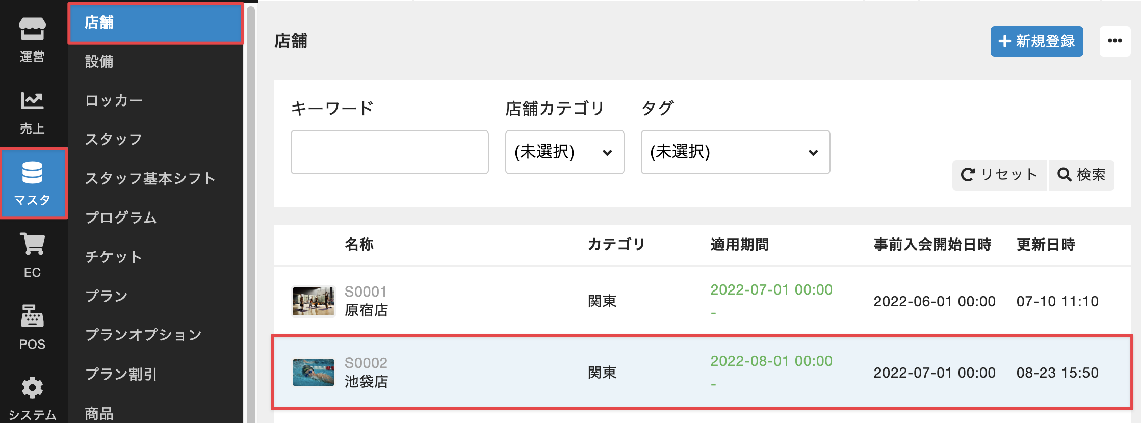Click the 新規登録 new registration button
Screen dimensions: 1141x423
1036,41
